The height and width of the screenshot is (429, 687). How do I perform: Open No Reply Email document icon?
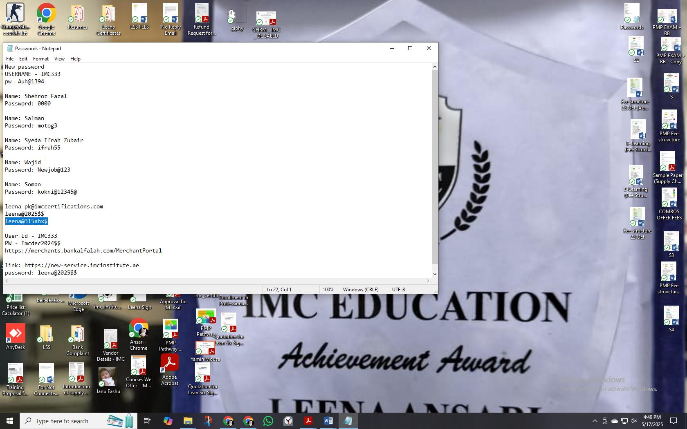[171, 19]
